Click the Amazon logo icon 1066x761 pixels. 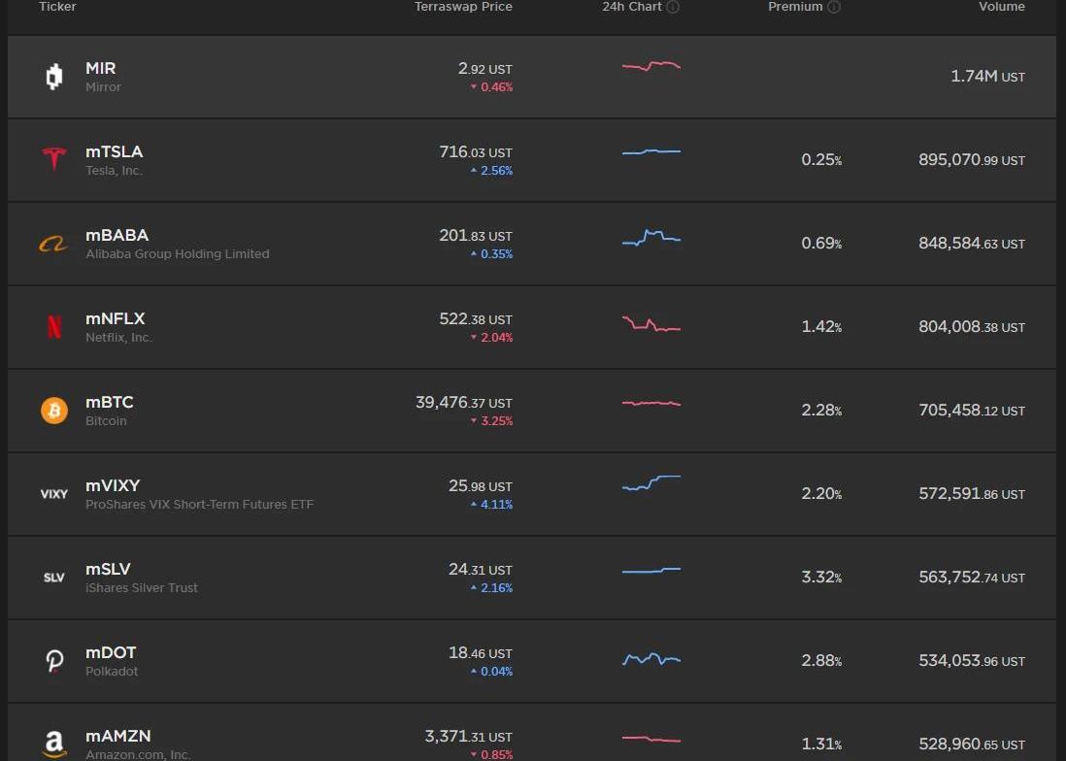click(54, 744)
